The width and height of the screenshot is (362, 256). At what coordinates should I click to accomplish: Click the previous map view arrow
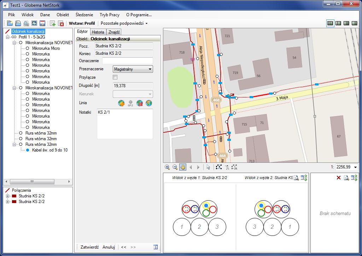[x=191, y=167]
